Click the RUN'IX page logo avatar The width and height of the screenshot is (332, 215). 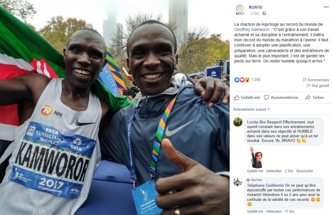(x=240, y=10)
